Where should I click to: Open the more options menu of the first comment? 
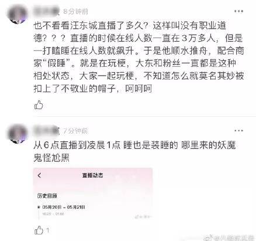coord(238,11)
